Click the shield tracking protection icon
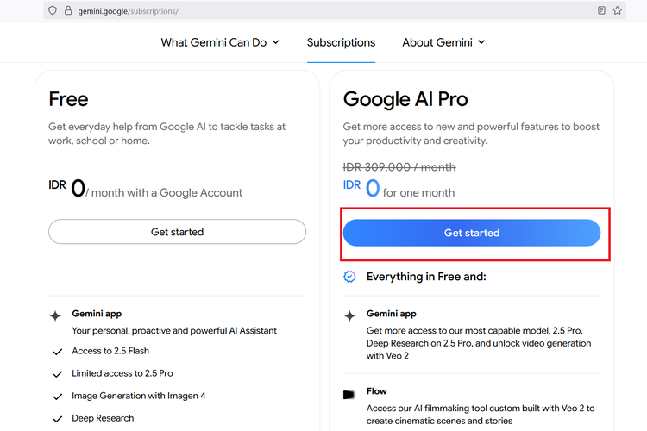The height and width of the screenshot is (431, 647). click(x=53, y=10)
